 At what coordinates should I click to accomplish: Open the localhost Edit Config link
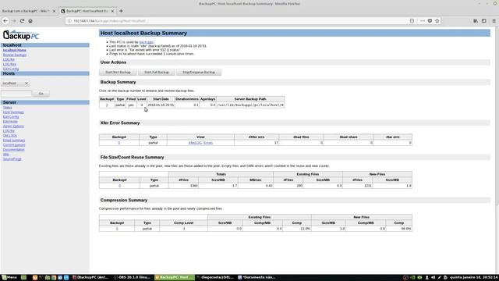click(11, 69)
